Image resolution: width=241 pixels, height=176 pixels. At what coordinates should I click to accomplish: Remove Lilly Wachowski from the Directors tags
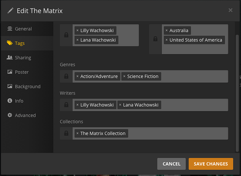click(x=78, y=30)
